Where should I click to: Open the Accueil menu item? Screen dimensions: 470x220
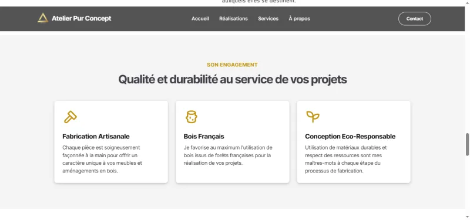200,19
